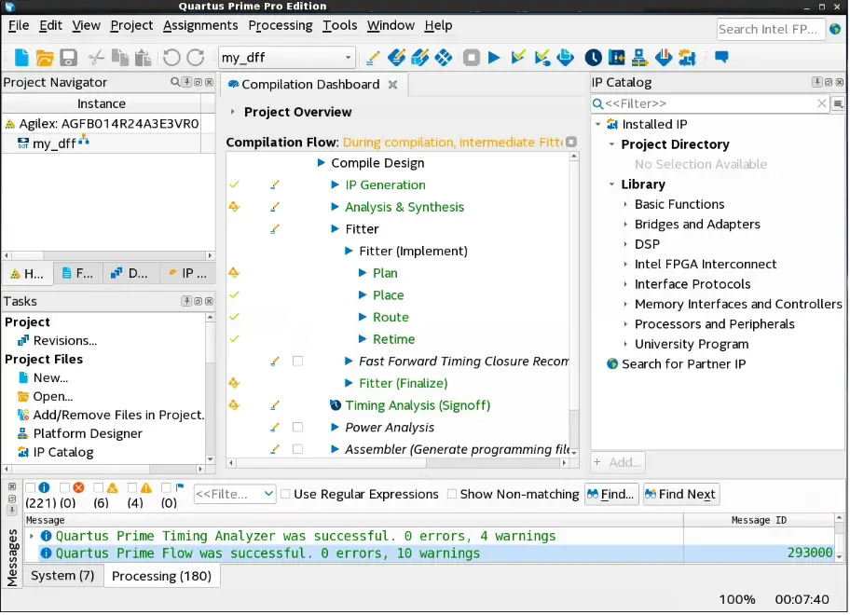Launch Platform Designer from the toolbar
This screenshot has height=615, width=850.
[639, 57]
